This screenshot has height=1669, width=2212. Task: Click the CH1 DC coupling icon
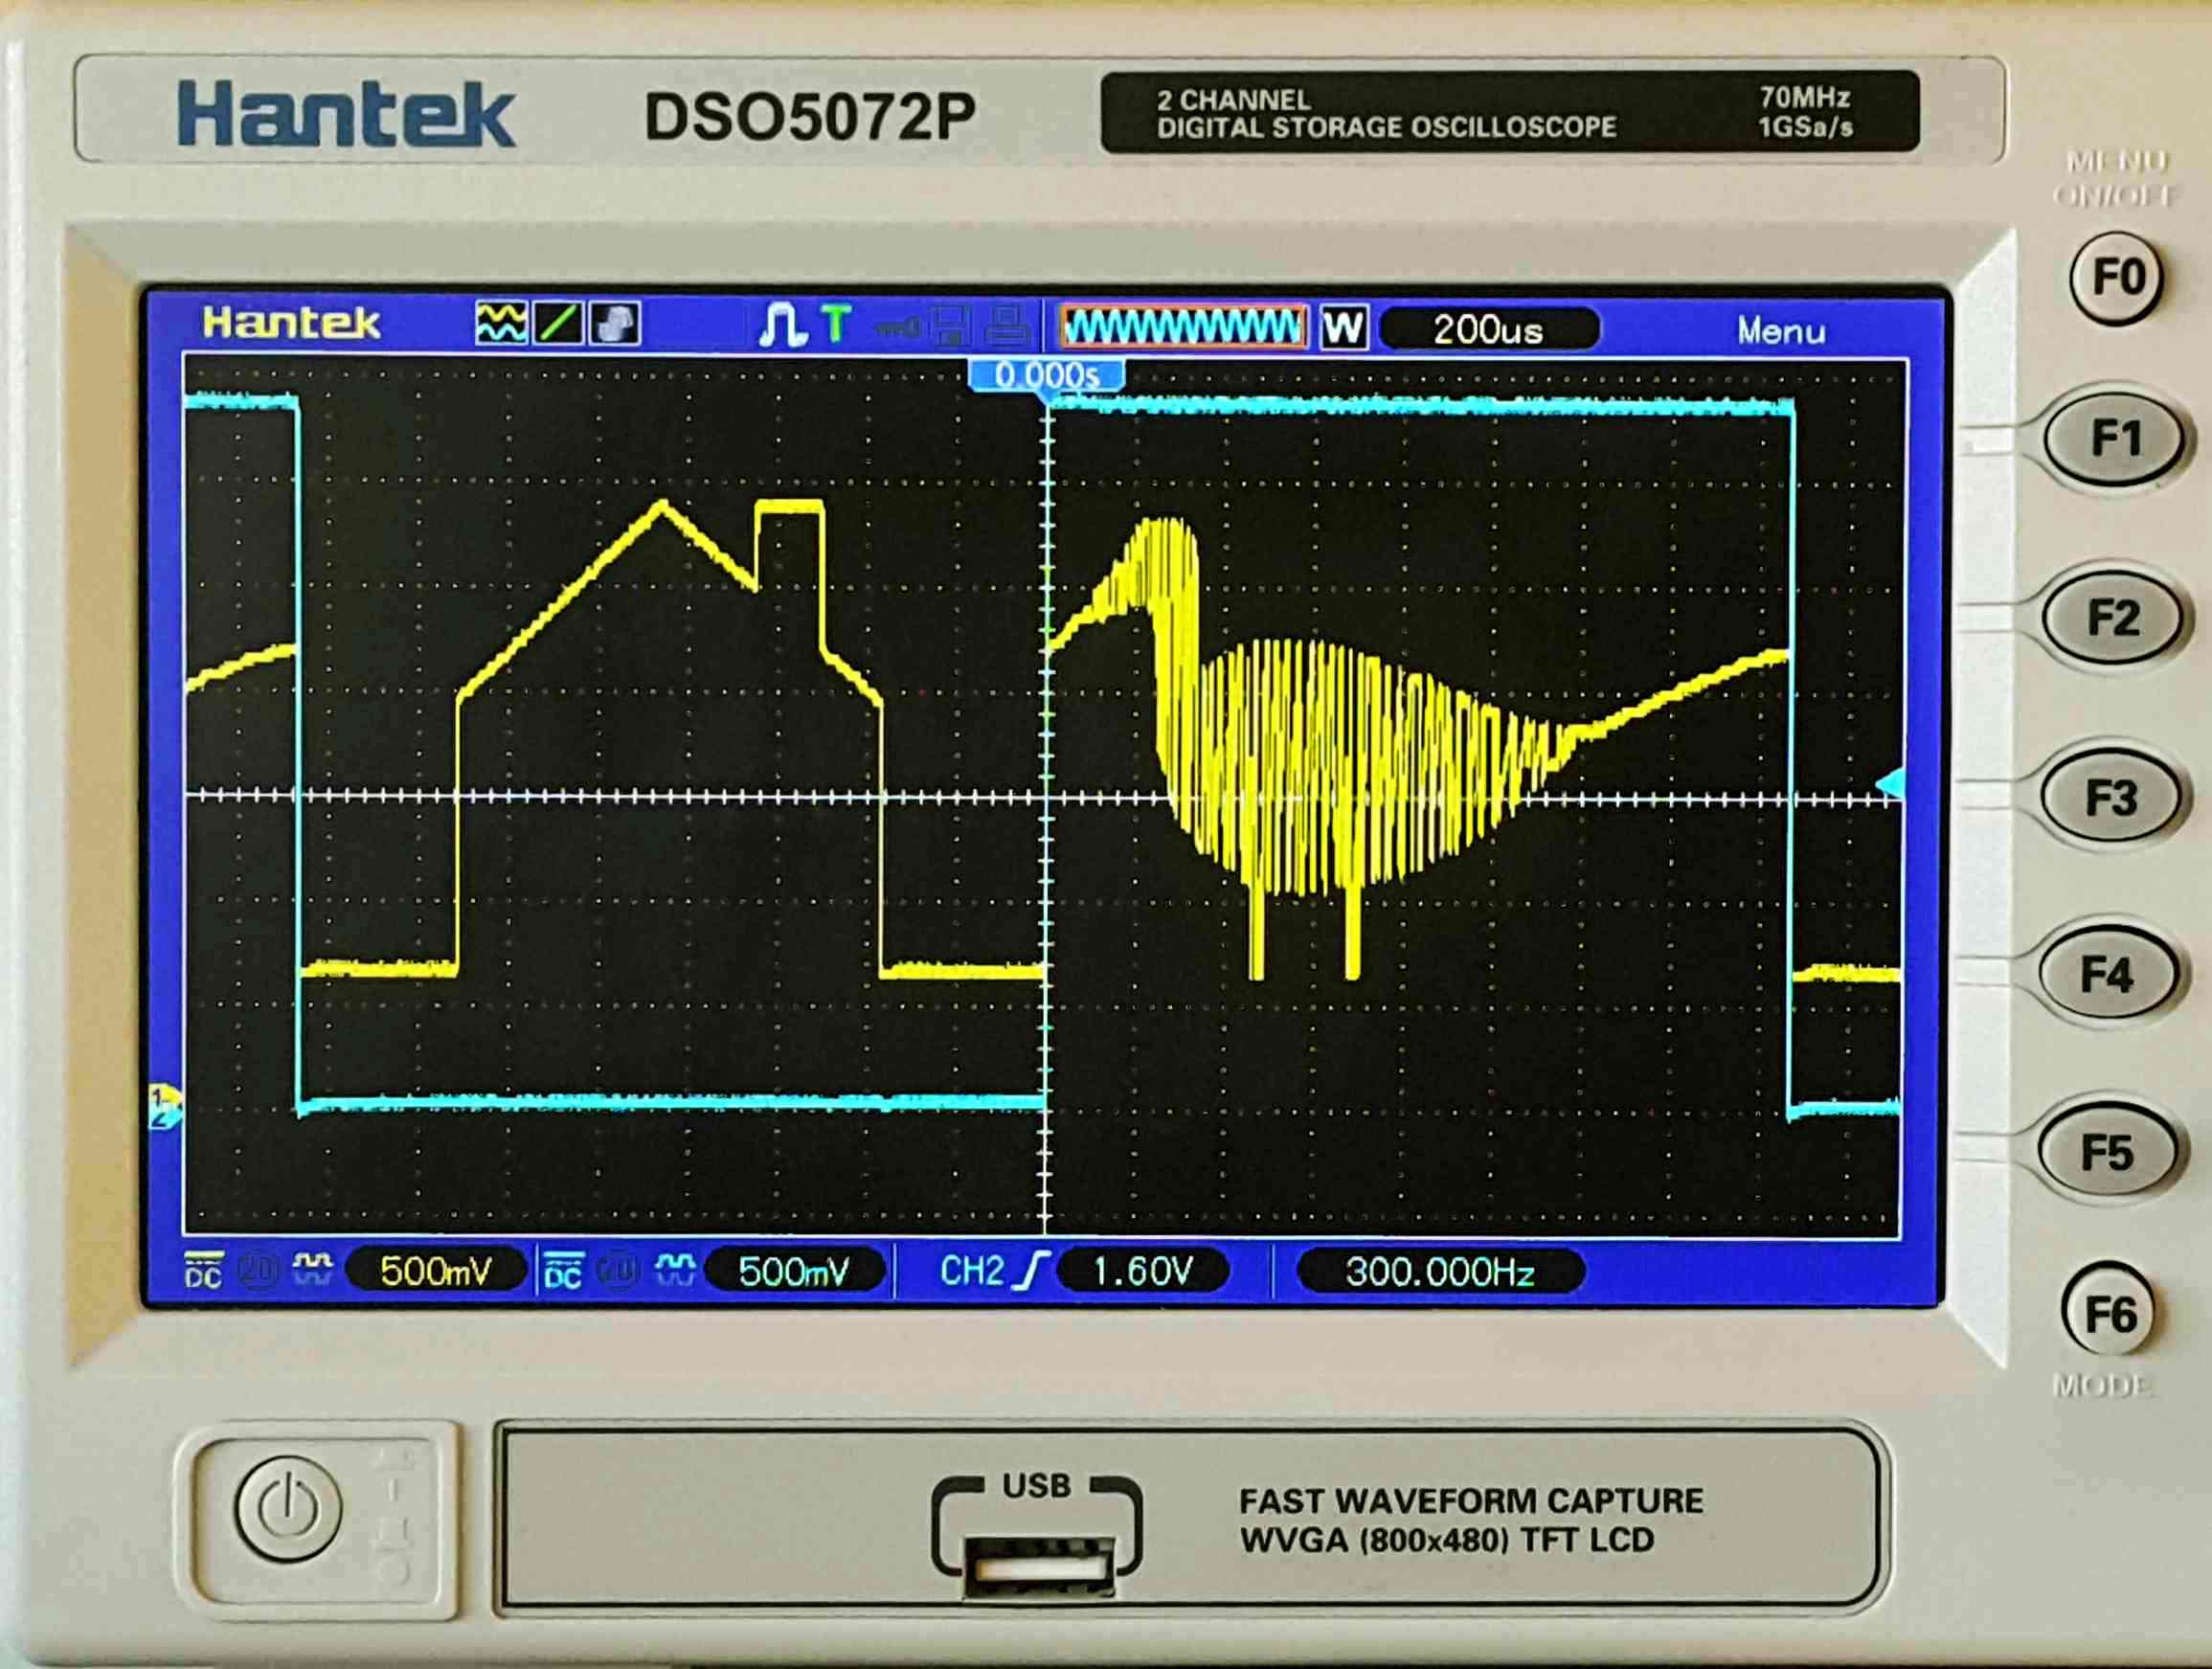203,1270
